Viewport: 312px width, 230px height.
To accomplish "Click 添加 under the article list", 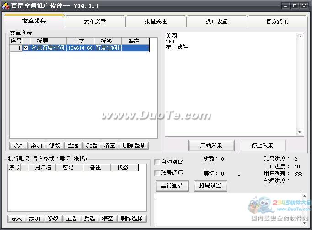I will 37,145.
